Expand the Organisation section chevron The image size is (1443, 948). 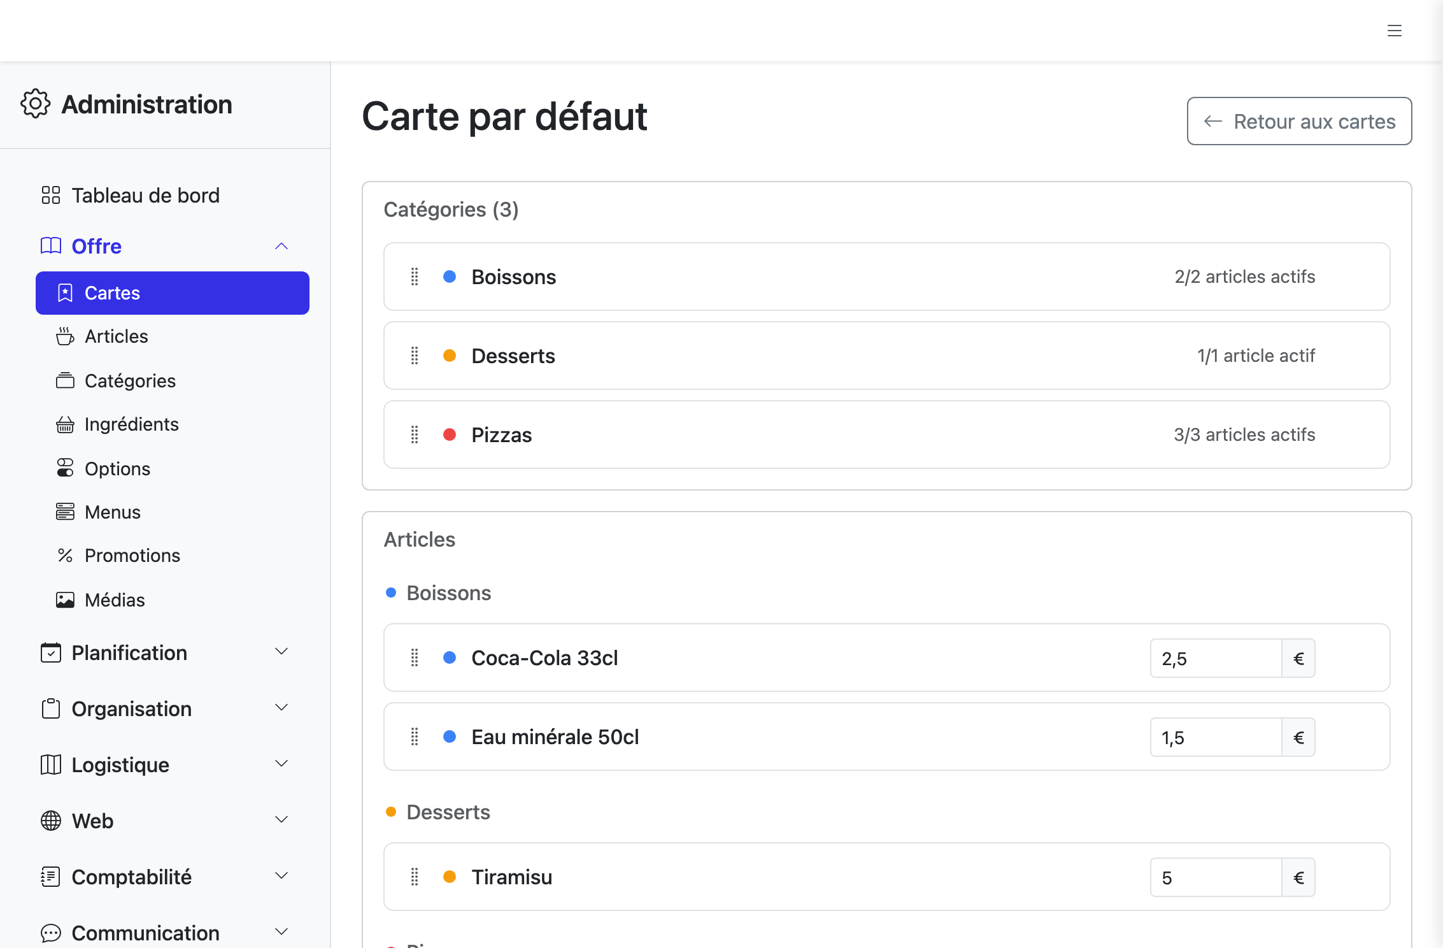pyautogui.click(x=281, y=707)
